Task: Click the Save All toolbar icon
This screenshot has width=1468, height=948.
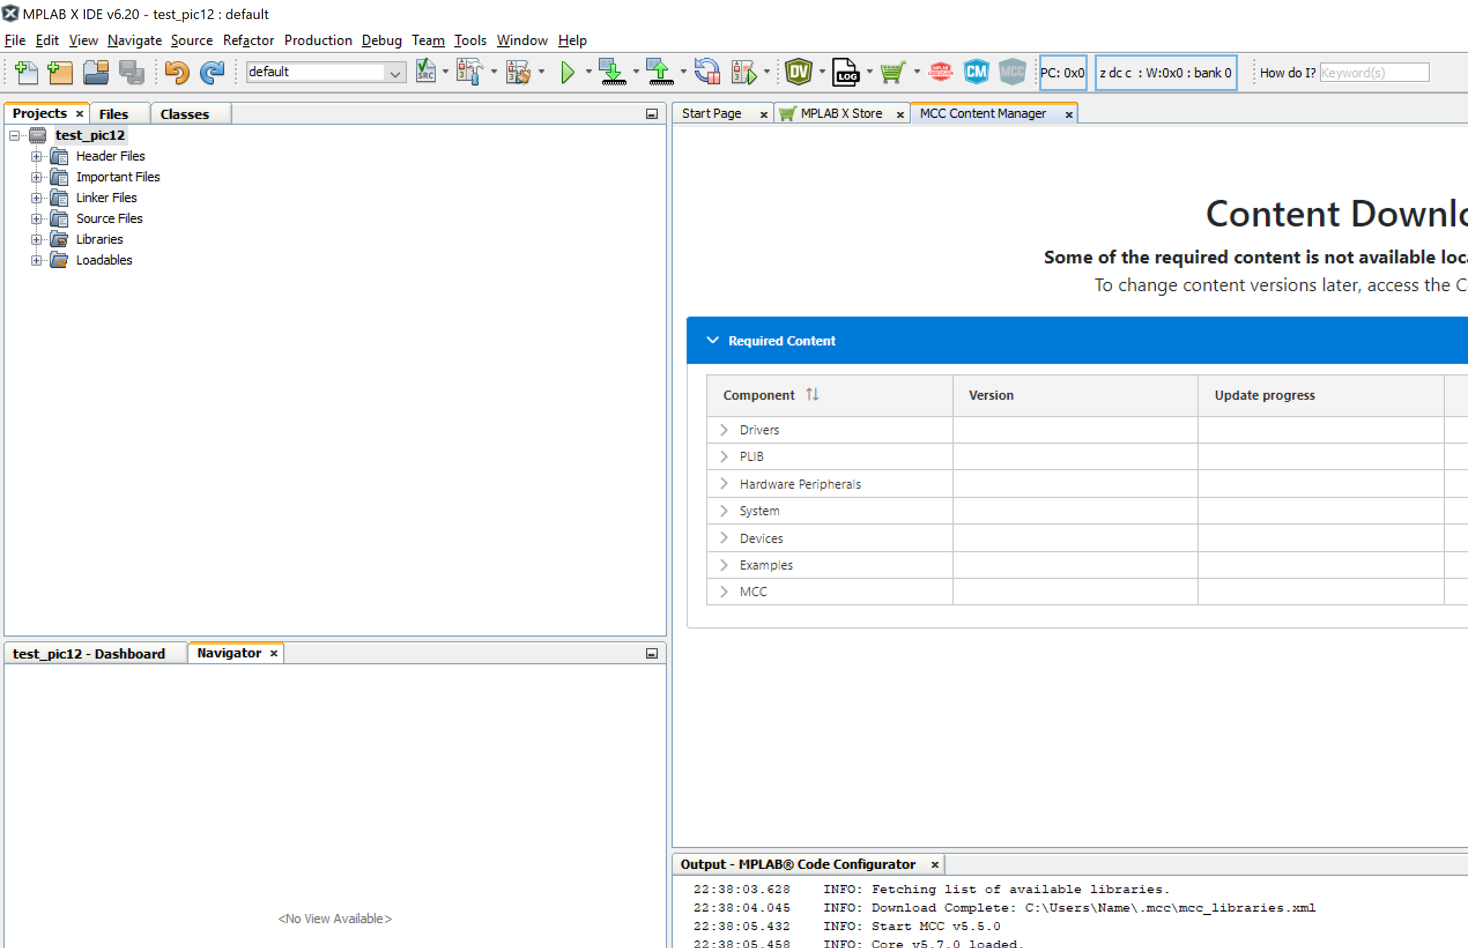Action: click(131, 72)
